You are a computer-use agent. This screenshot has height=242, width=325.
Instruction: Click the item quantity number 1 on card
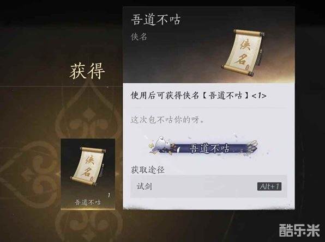point(109,195)
